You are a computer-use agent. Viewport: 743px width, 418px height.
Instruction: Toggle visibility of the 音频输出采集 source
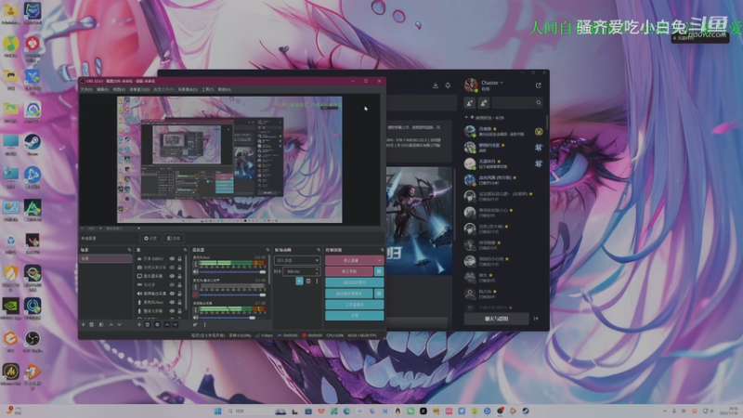[x=172, y=294]
